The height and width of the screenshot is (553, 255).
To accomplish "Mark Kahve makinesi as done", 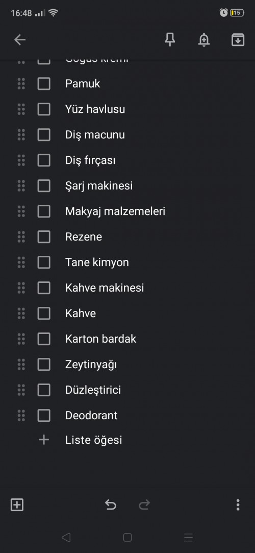I will coord(44,288).
